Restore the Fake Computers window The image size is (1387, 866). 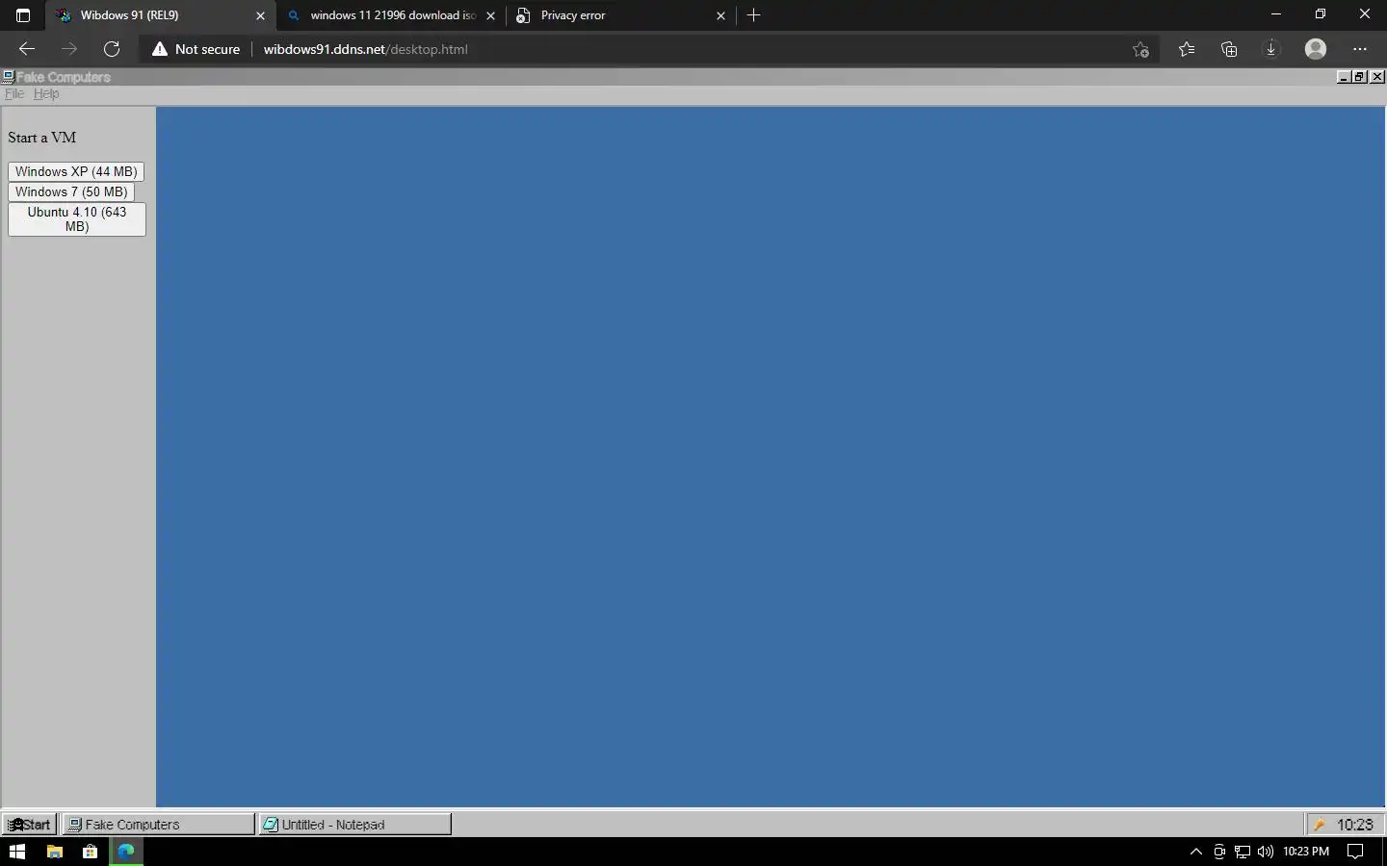(x=1359, y=77)
